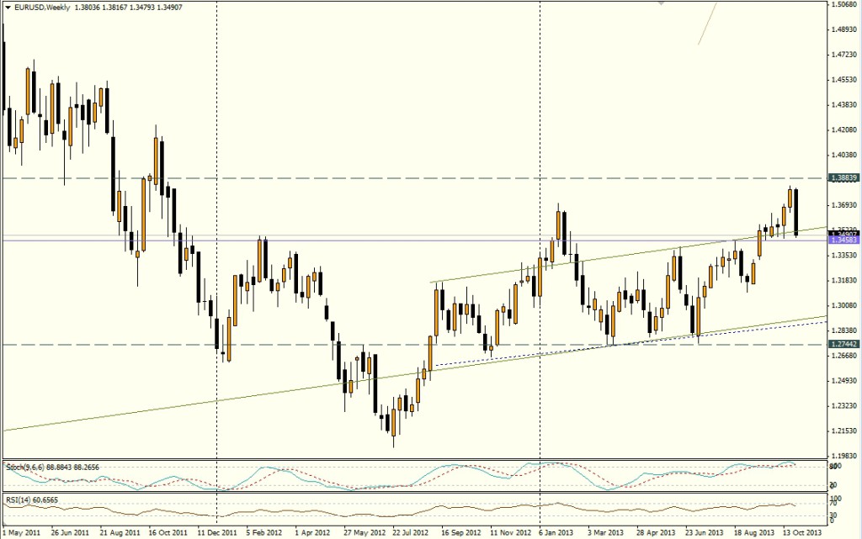Click the small triangle beside EURUSD,Weekly title
The image size is (862, 539).
[7, 7]
